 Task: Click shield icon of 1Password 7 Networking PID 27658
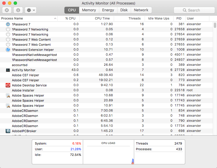pos(8,29)
